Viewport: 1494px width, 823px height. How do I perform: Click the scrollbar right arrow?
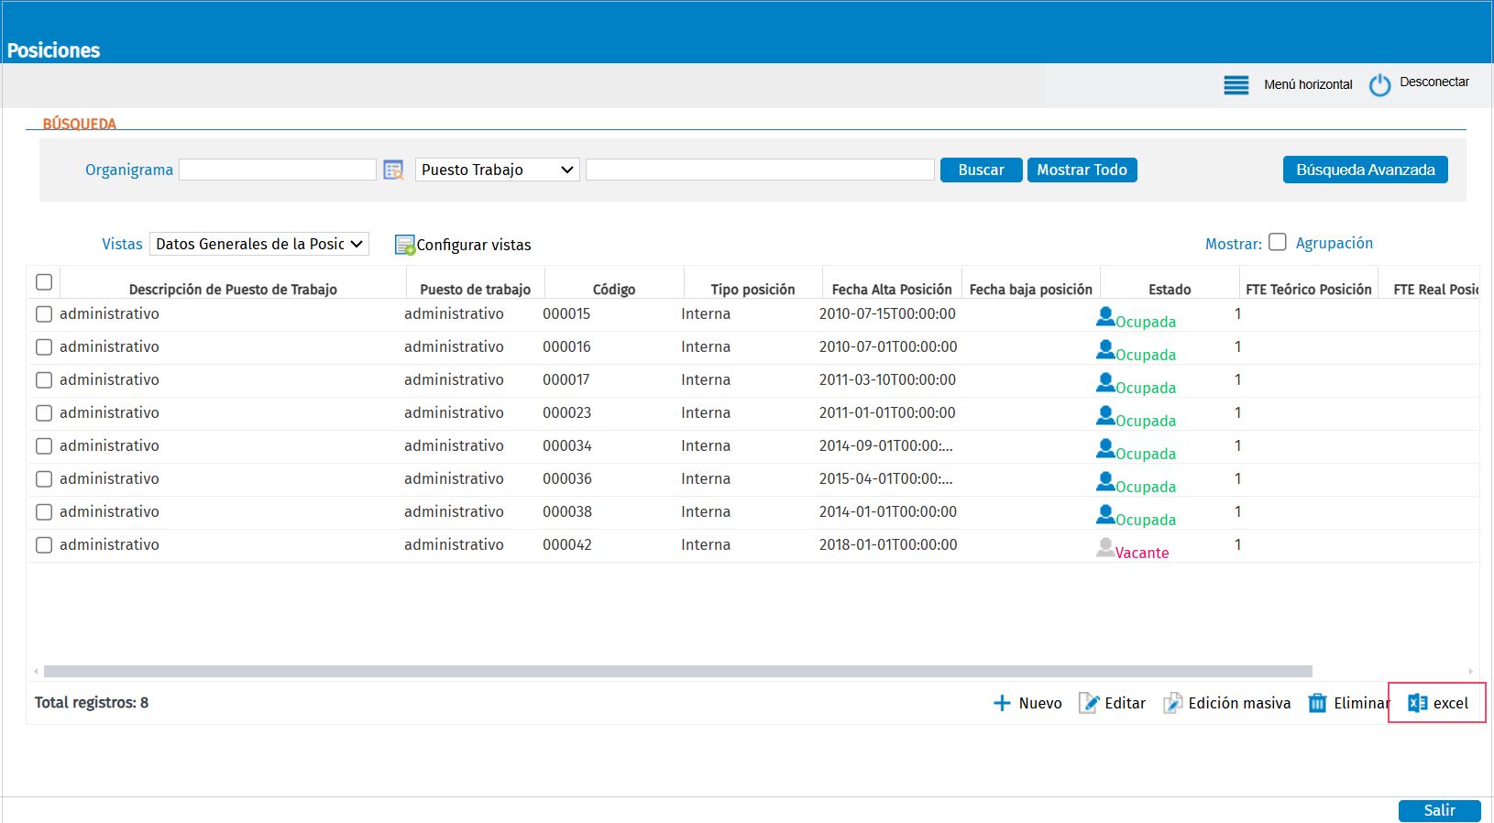(x=1470, y=672)
